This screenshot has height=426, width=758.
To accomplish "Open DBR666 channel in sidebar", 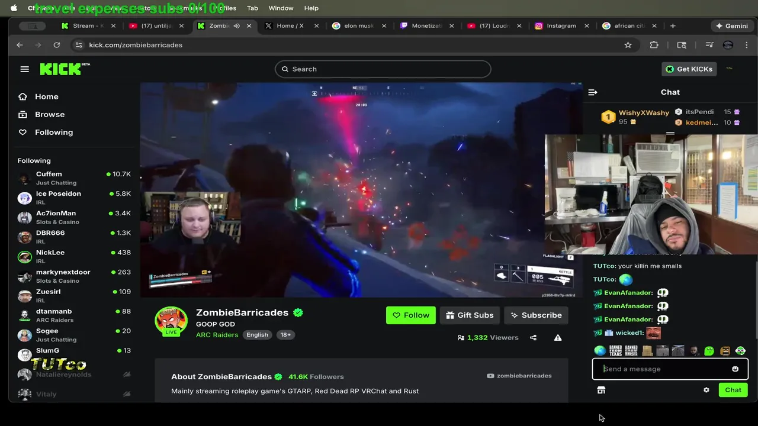I will (x=74, y=237).
